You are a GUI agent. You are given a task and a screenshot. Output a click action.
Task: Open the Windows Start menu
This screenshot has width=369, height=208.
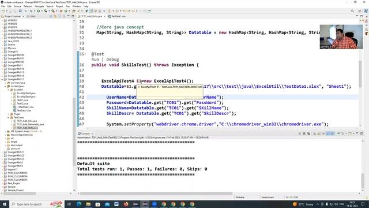(x=5, y=204)
